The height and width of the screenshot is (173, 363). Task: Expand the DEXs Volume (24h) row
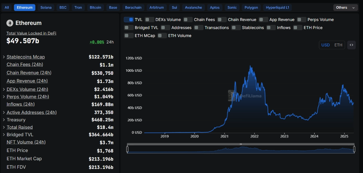[4, 89]
